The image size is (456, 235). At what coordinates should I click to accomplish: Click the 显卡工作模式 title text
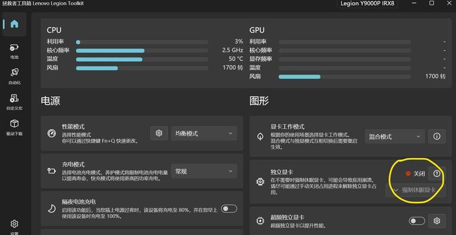point(288,127)
